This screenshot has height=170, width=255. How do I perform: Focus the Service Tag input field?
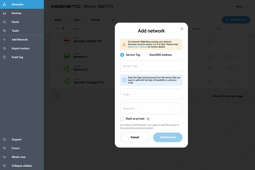pyautogui.click(x=151, y=66)
